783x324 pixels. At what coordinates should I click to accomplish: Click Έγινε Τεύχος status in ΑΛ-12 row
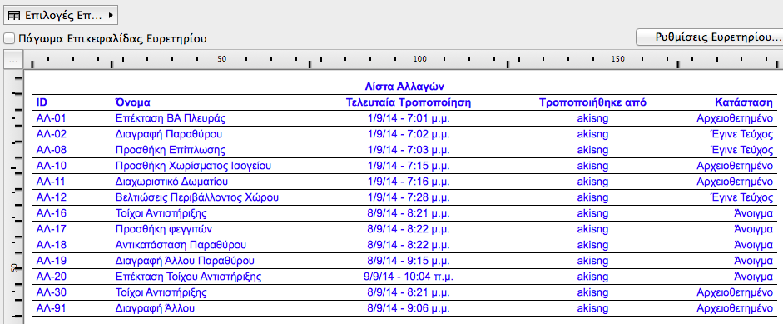click(741, 197)
